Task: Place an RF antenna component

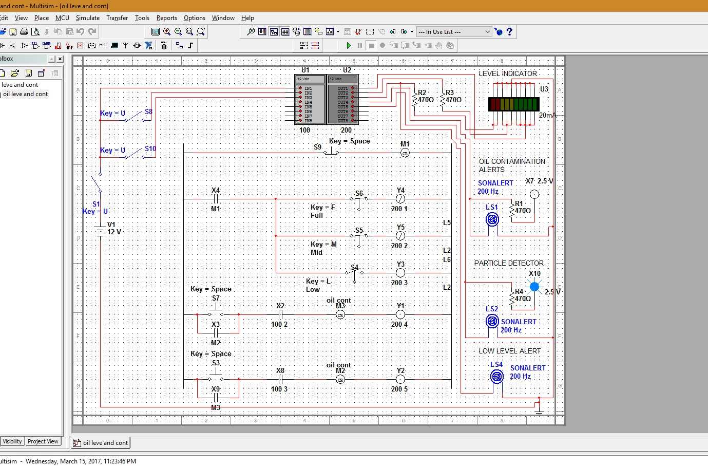Action: point(125,45)
